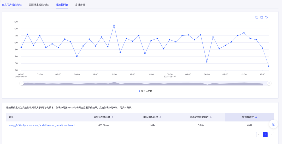
Task: Open the floating feedback chat icon
Action: pyautogui.click(x=273, y=124)
